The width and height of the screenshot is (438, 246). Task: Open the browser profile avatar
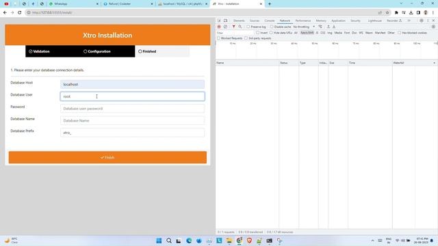point(426,12)
